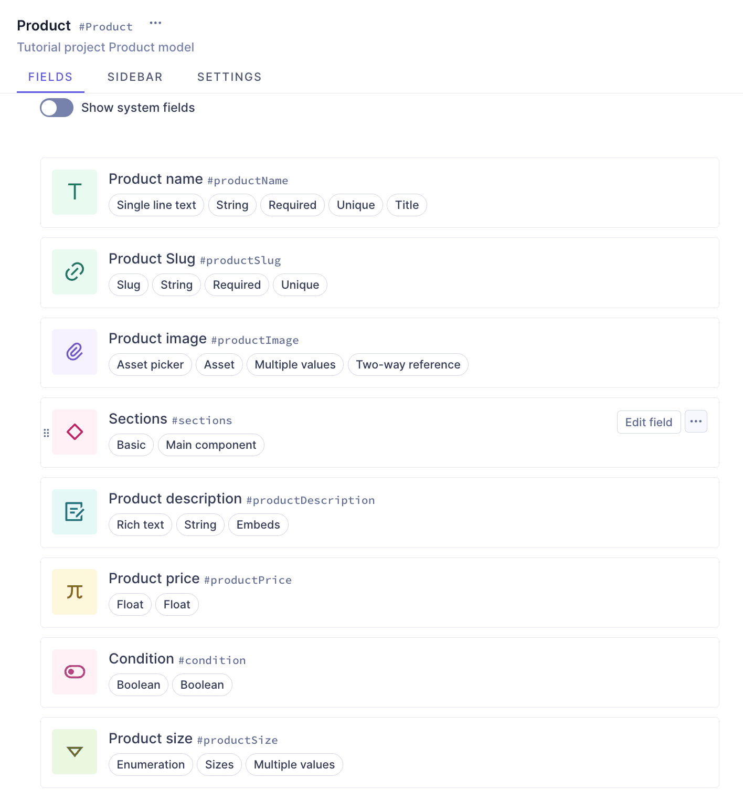The width and height of the screenshot is (743, 800).
Task: Select the FIELDS tab
Action: tap(50, 77)
